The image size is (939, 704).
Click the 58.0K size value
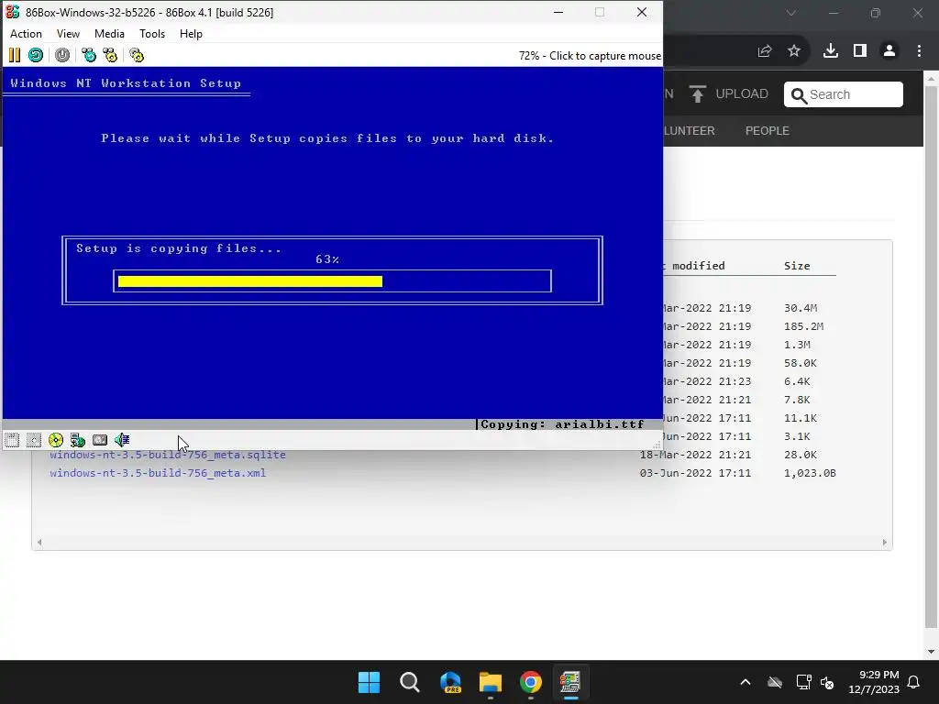pos(801,363)
